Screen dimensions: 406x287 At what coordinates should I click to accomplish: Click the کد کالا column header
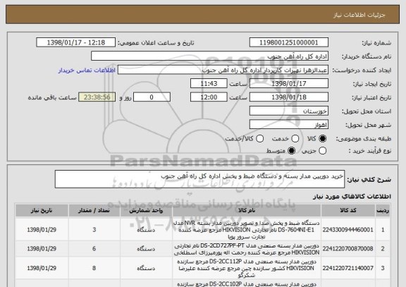348,211
